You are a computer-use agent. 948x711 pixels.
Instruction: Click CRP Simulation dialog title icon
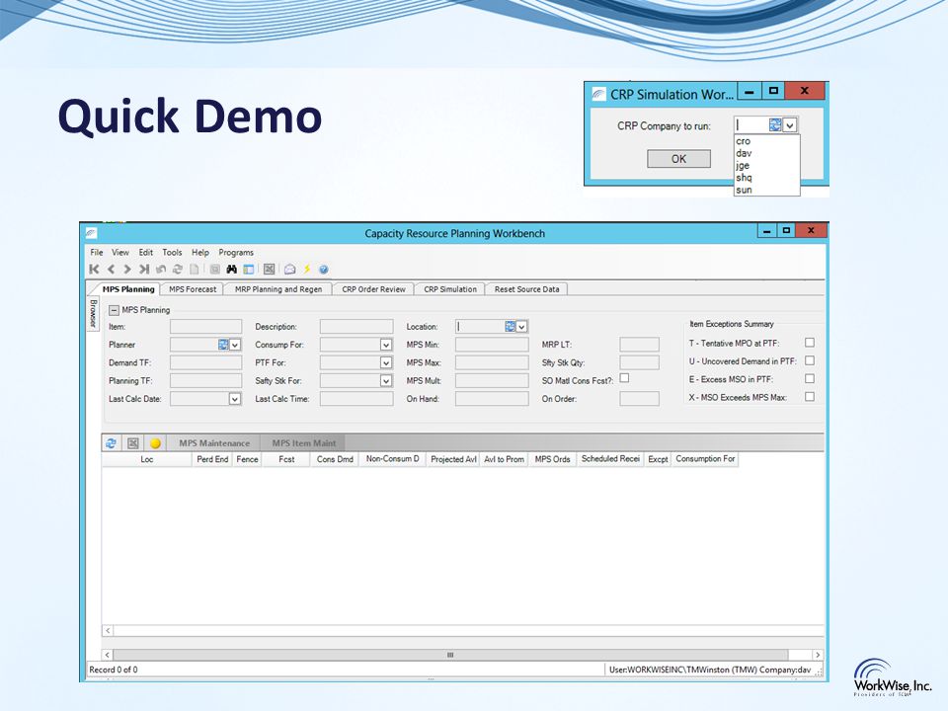tap(598, 94)
